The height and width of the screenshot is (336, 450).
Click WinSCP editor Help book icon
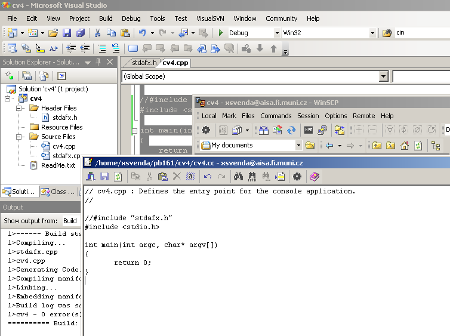tap(315, 177)
